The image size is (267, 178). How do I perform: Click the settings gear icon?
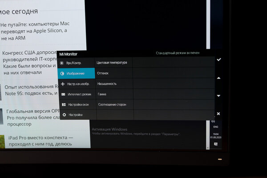[x=64, y=115]
